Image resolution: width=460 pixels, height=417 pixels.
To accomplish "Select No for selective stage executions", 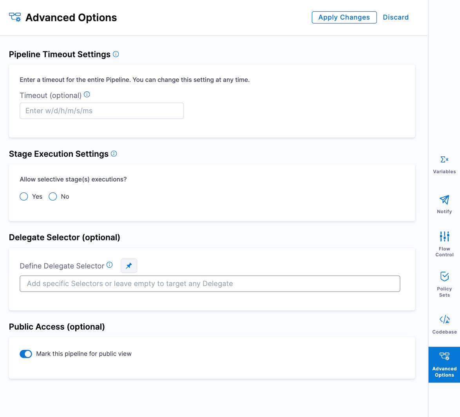I will pos(53,196).
